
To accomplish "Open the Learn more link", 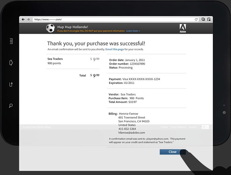I will [x=133, y=31].
